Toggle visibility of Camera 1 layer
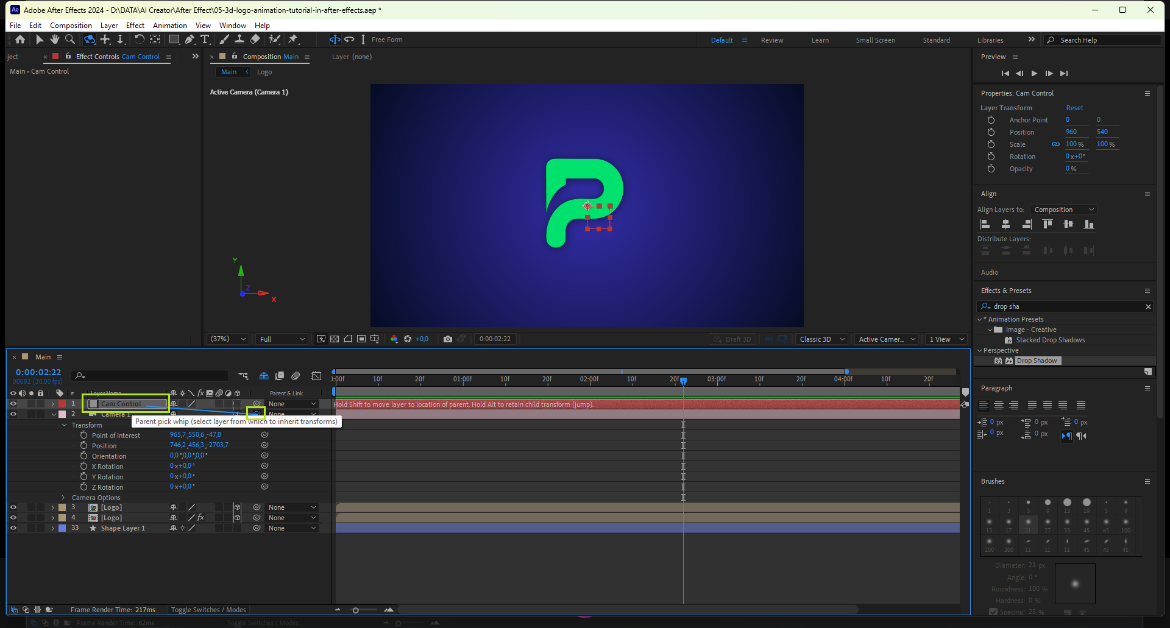The height and width of the screenshot is (628, 1170). [x=13, y=414]
